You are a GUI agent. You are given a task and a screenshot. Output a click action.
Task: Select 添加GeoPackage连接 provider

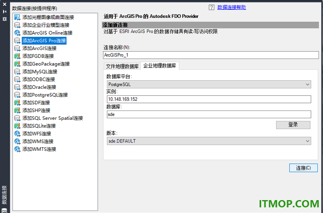[x=46, y=64]
